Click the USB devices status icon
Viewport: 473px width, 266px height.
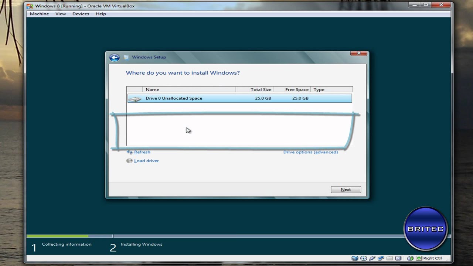coord(372,258)
